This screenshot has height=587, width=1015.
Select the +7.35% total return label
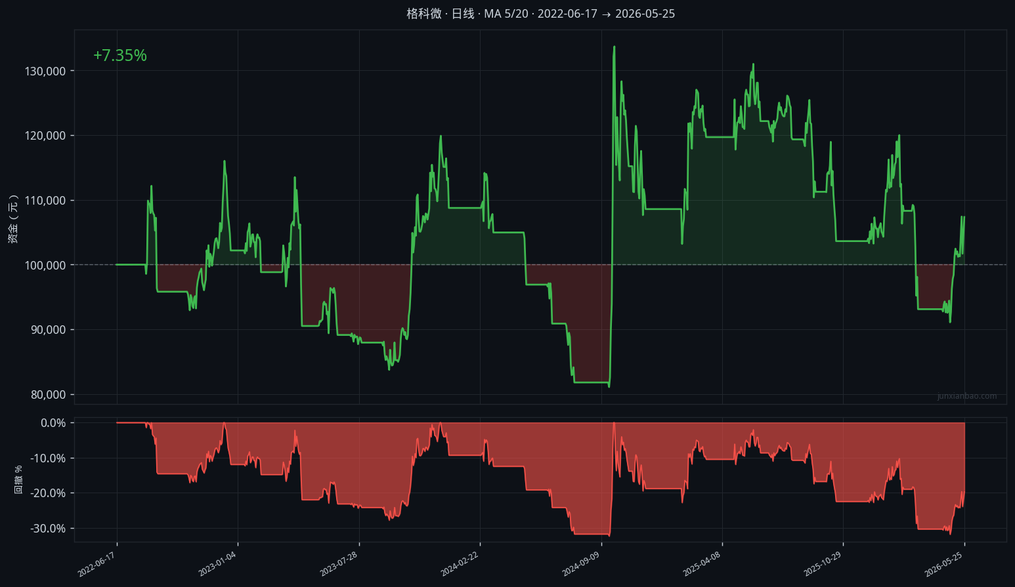coord(120,56)
